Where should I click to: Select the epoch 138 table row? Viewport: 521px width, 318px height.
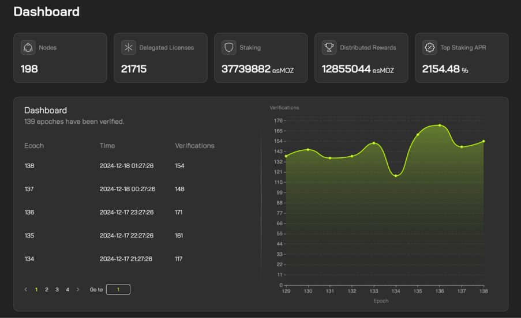click(138, 166)
